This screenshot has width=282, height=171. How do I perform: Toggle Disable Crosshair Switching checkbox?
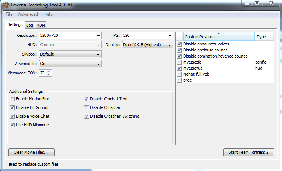click(x=86, y=117)
